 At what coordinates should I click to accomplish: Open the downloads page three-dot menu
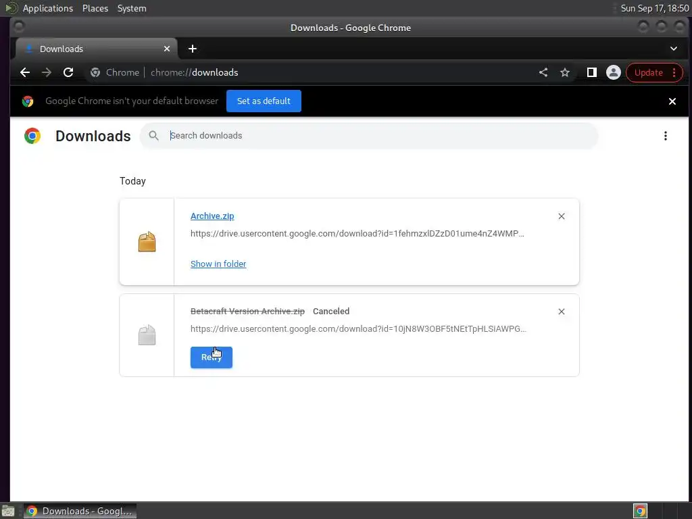point(666,136)
